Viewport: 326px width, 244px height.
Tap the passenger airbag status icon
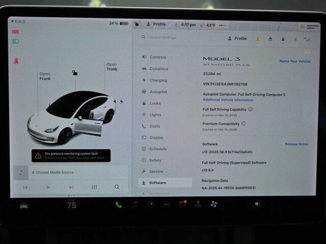[x=309, y=27]
